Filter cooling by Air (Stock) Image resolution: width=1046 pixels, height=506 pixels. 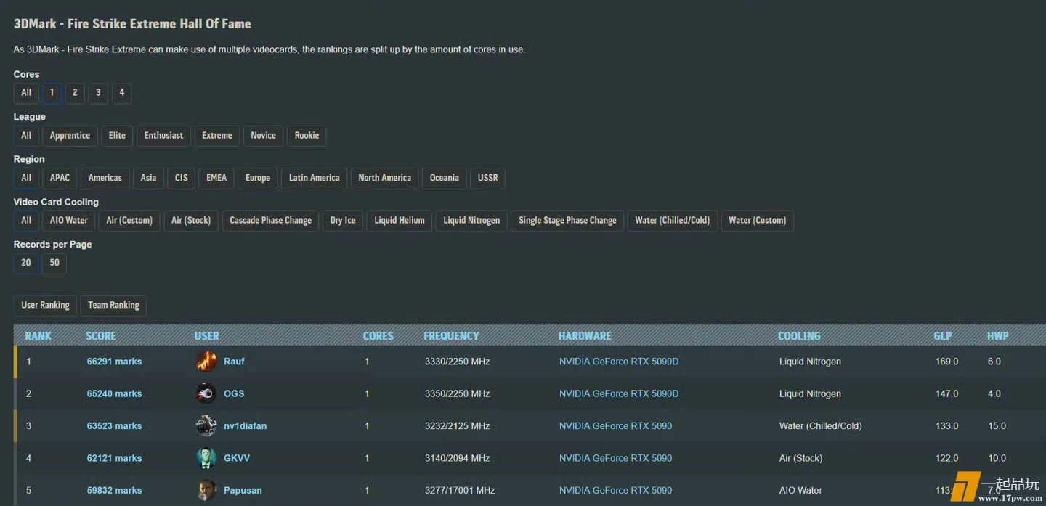tap(191, 221)
